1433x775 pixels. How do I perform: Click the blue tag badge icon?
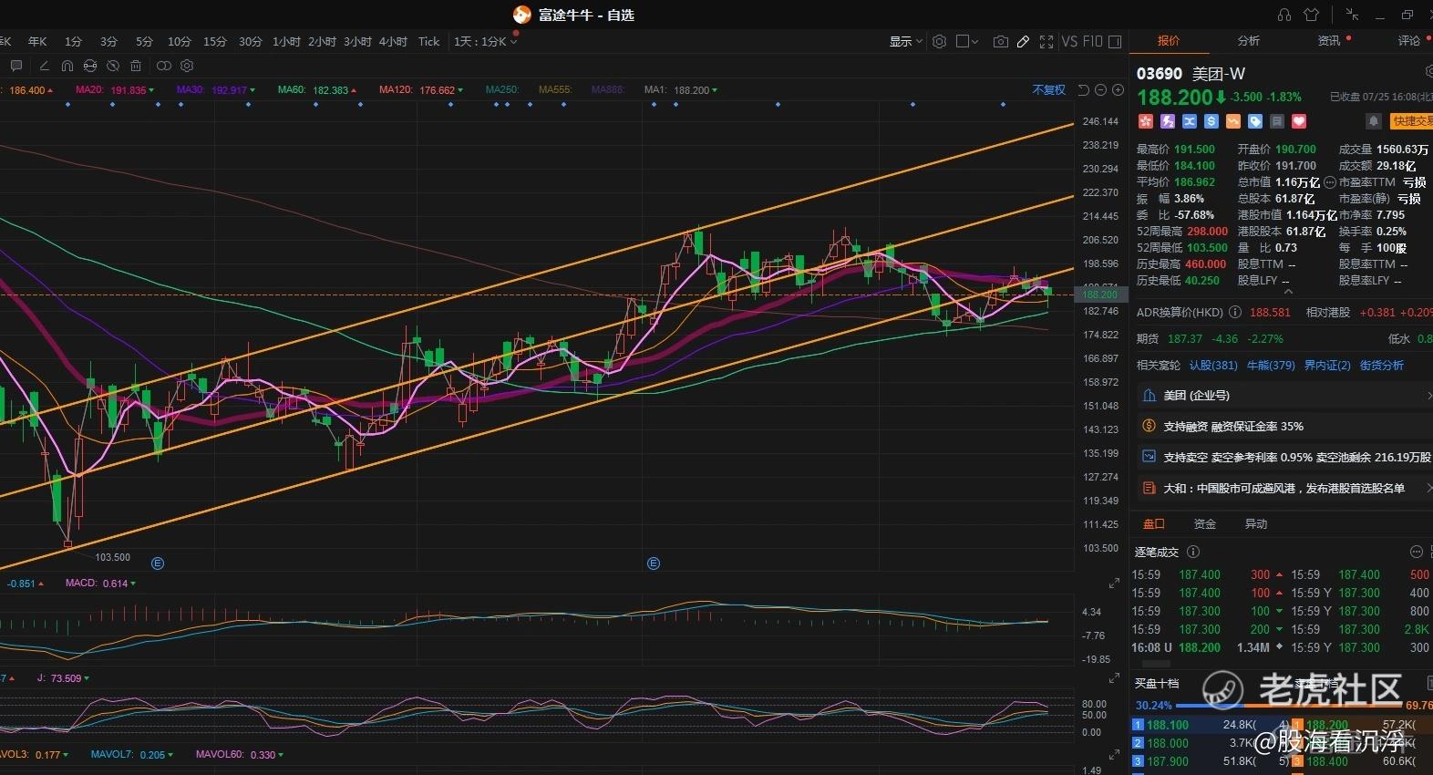pos(1255,121)
